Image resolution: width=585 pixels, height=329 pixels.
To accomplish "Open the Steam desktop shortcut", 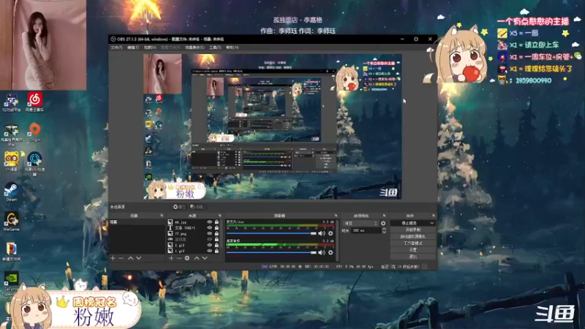I will (x=11, y=192).
